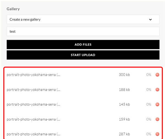Remove the 188 kb file from queue
The image size is (165, 139).
click(157, 89)
